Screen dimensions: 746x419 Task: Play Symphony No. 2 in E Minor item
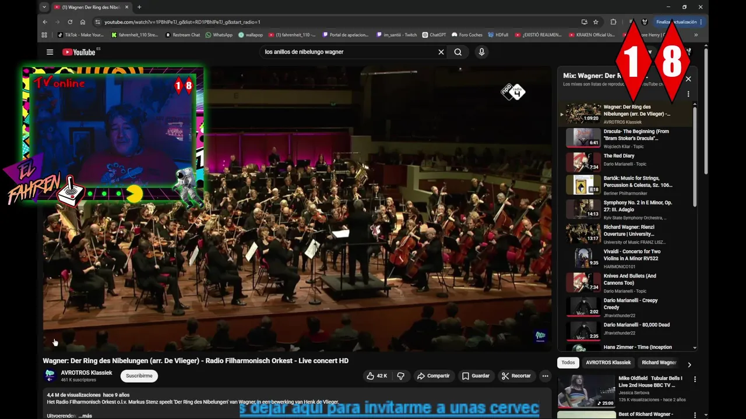point(626,210)
